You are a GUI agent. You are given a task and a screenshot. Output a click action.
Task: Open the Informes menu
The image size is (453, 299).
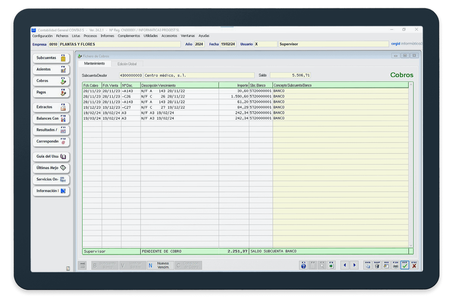pyautogui.click(x=107, y=36)
